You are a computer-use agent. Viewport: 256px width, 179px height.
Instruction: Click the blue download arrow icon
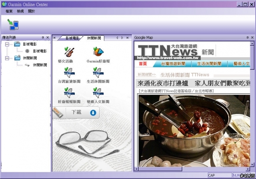[93, 113]
